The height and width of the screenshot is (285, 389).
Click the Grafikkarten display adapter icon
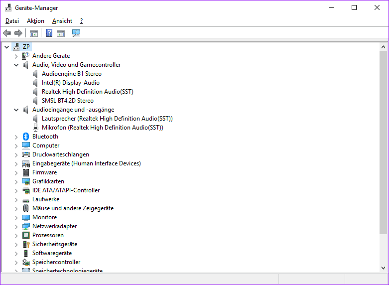(x=26, y=181)
